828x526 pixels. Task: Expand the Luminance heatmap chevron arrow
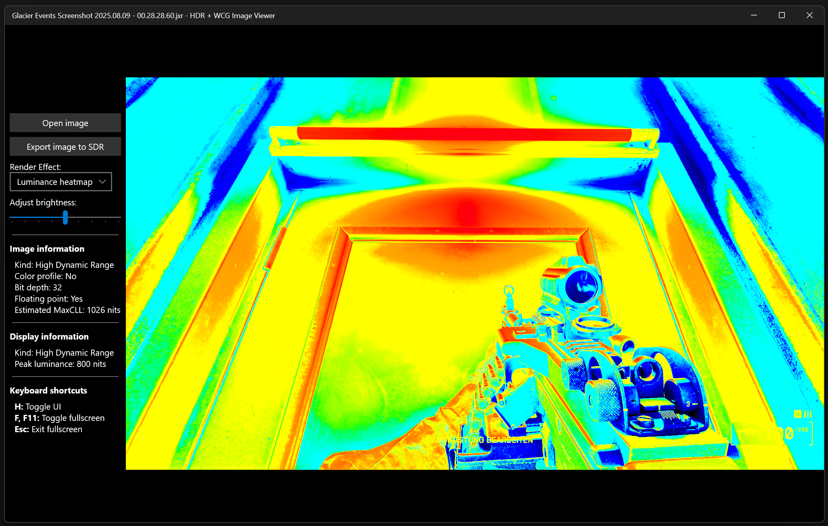[102, 182]
